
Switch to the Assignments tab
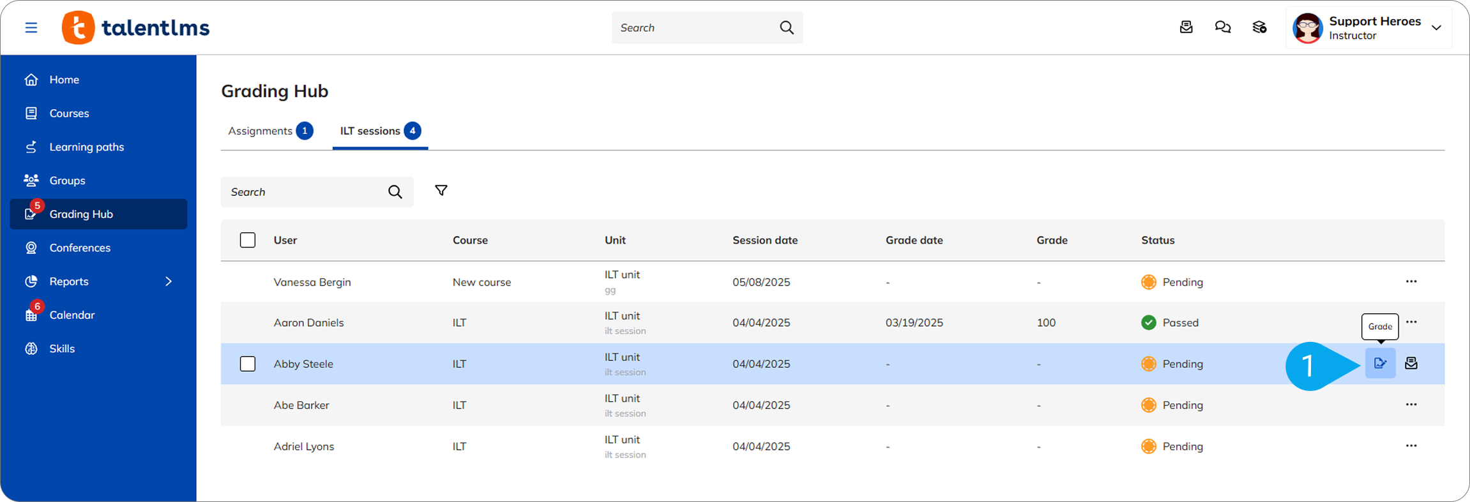261,131
